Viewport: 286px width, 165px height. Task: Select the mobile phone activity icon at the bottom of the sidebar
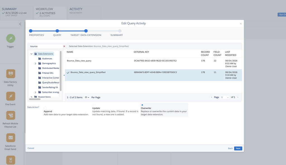click(x=11, y=160)
